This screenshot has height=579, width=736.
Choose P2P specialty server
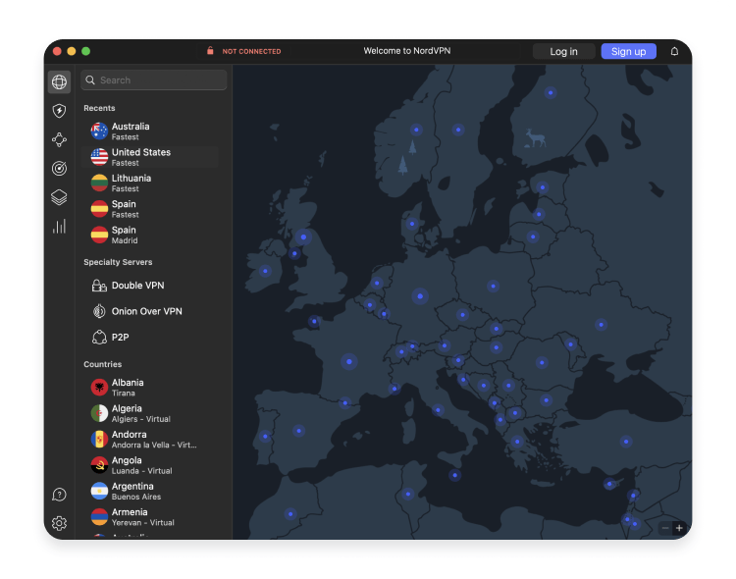[120, 337]
